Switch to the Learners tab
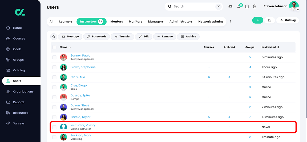Image resolution: width=307 pixels, height=142 pixels. [66, 21]
